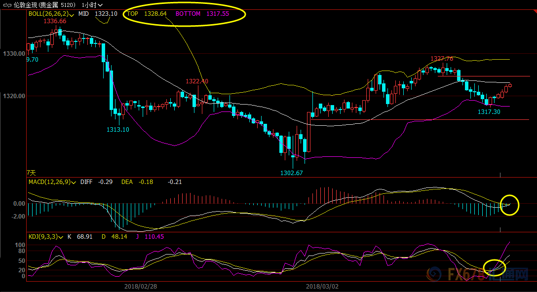Click the 贵金属 5120 category label
This screenshot has height=292, width=537.
tap(56, 5)
